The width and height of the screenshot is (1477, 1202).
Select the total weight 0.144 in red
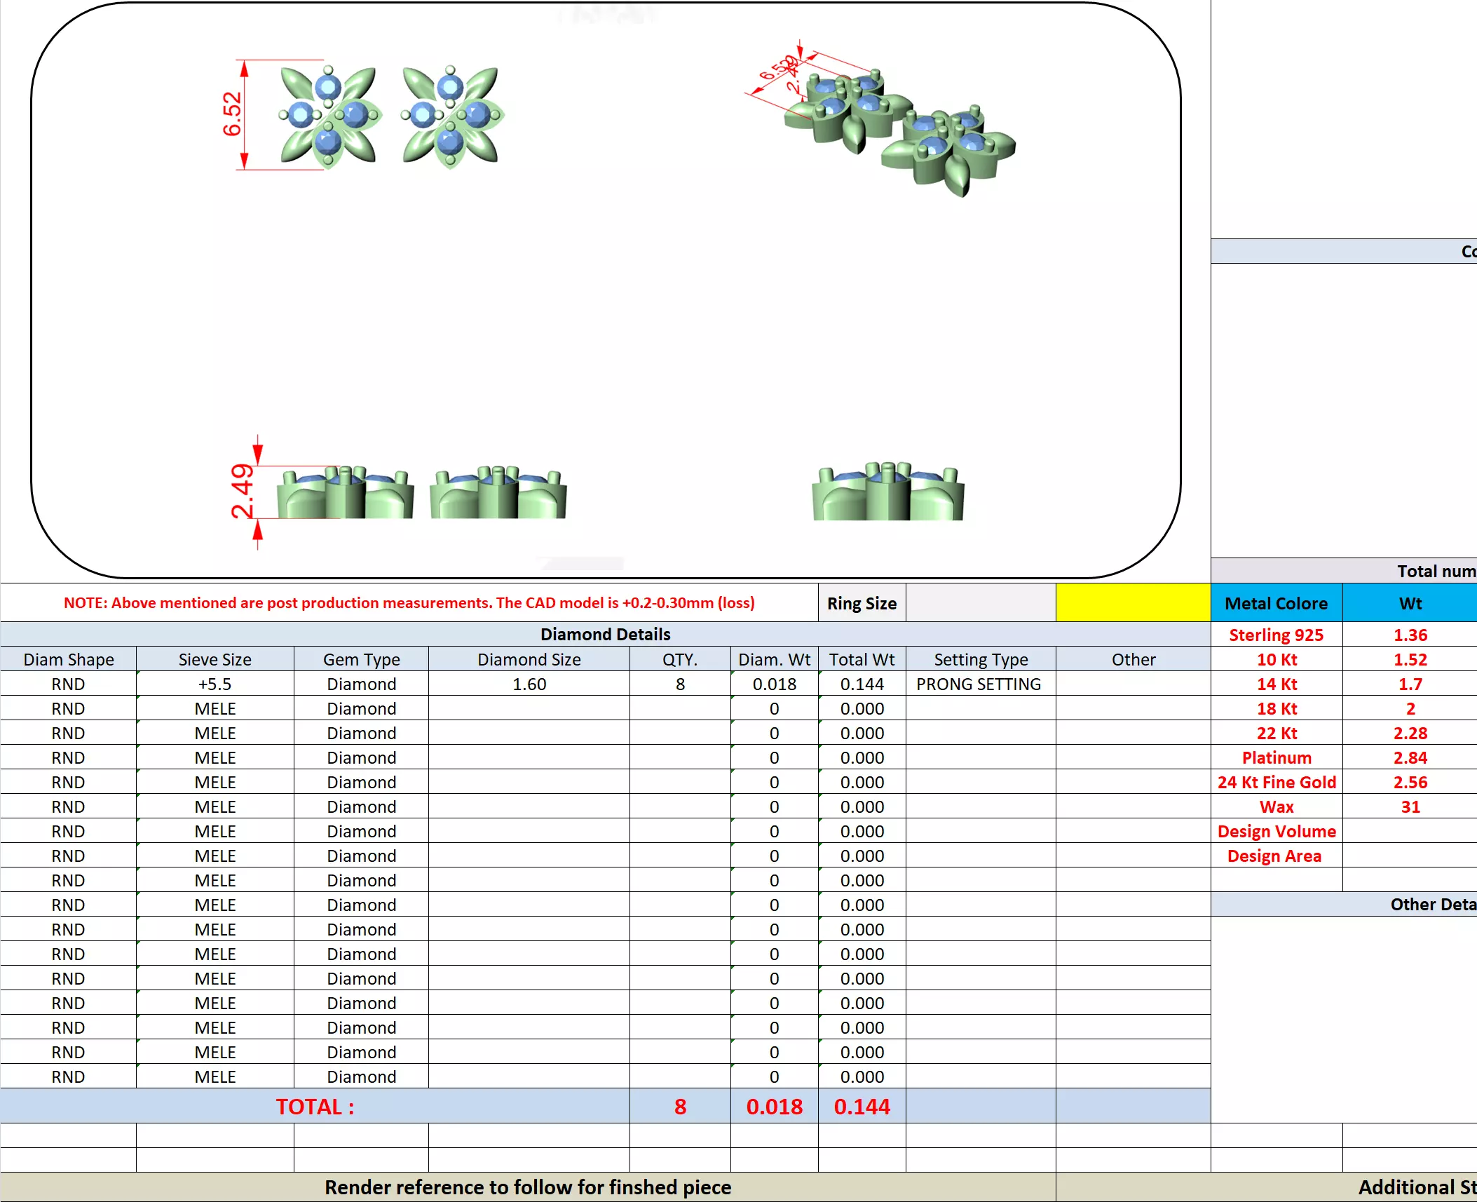pyautogui.click(x=861, y=1107)
